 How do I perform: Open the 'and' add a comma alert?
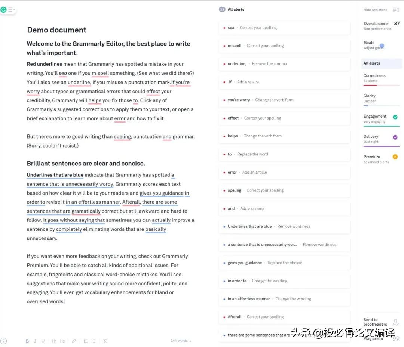point(284,209)
